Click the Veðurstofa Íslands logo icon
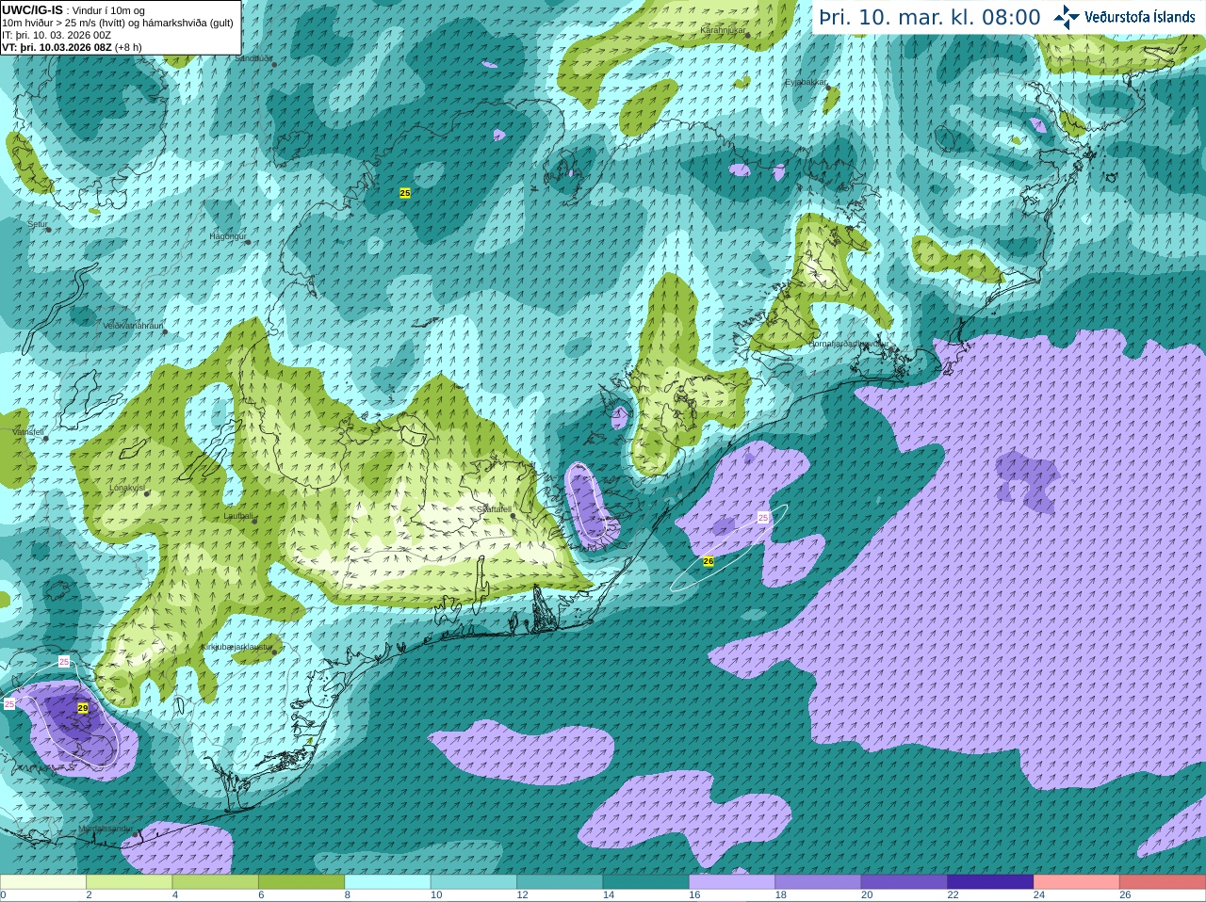Screen dimensions: 1206x902 (x=1067, y=17)
